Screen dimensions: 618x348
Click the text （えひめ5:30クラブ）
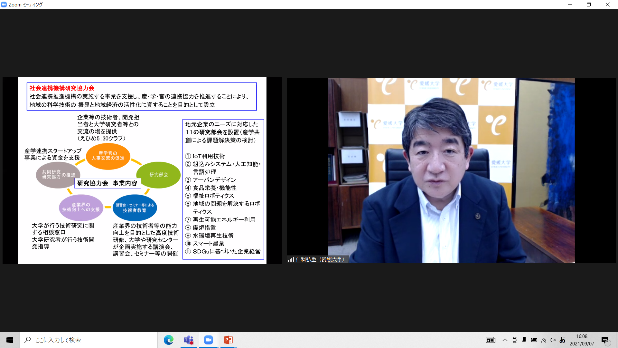pos(101,139)
